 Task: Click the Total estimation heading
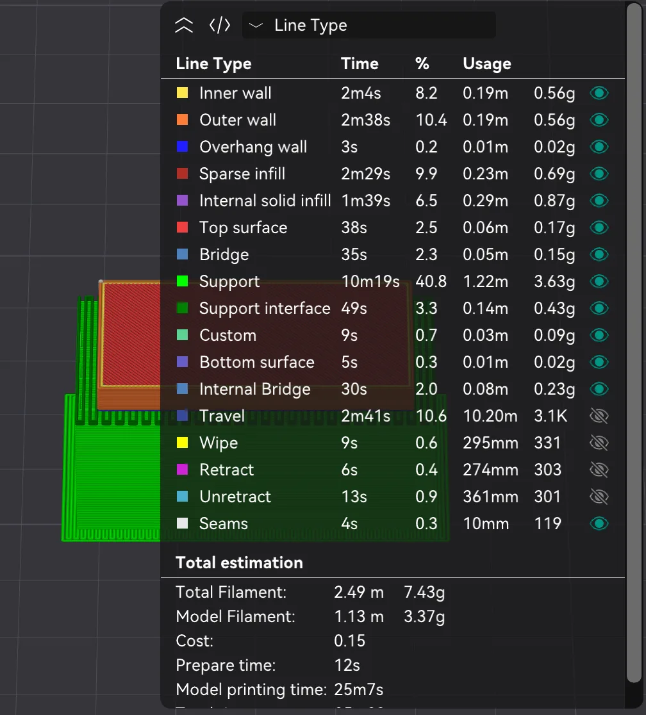tap(239, 563)
